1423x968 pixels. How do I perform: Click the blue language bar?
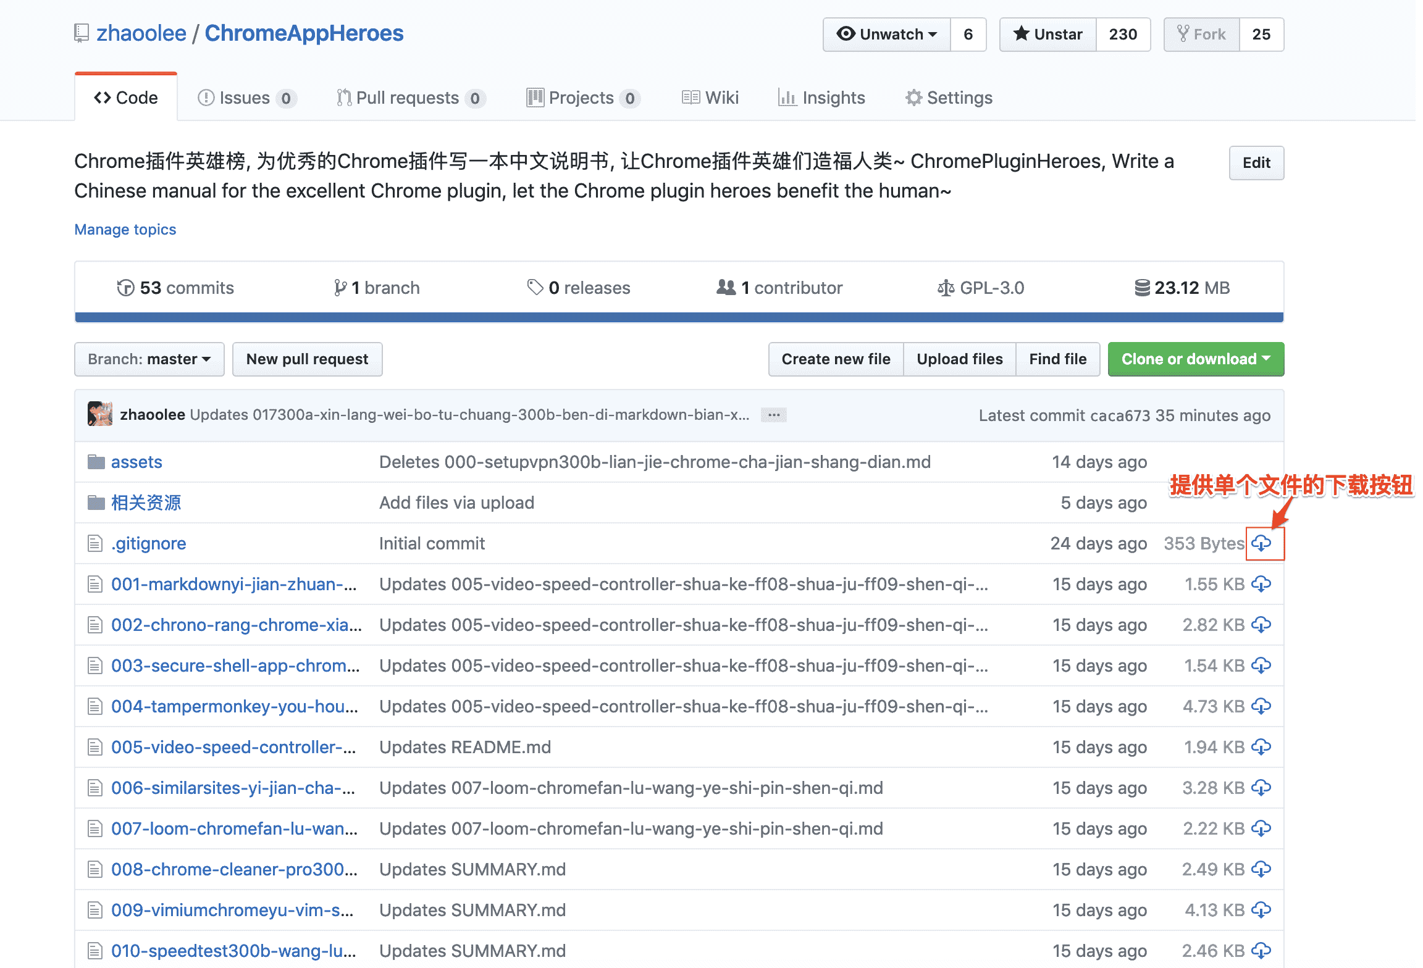point(679,317)
